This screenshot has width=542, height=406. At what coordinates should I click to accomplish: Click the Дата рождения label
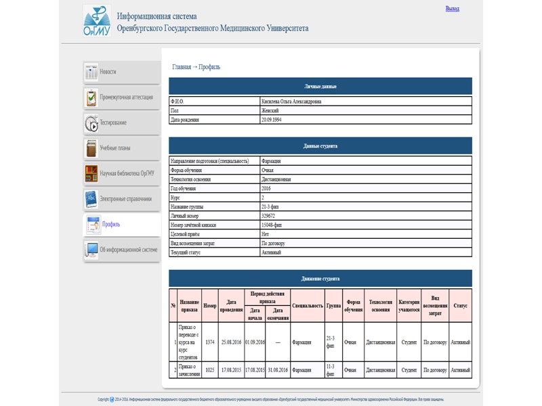coord(184,120)
